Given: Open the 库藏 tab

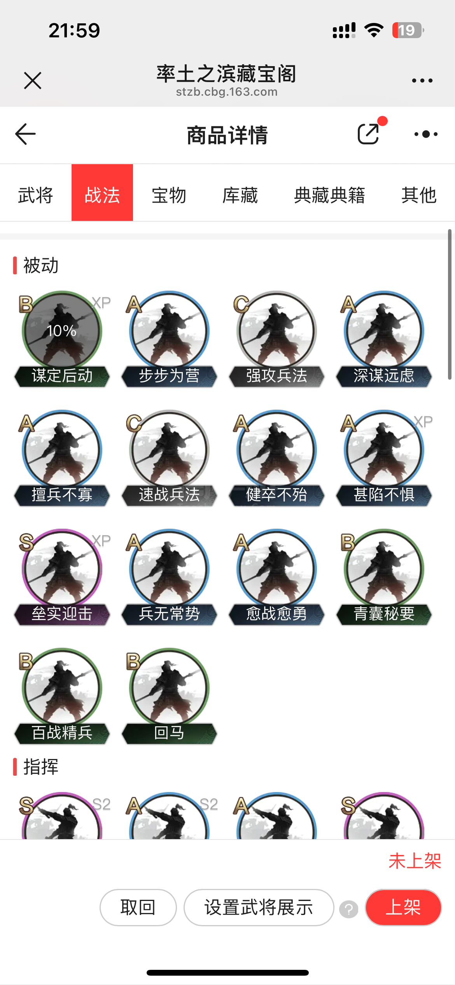Looking at the screenshot, I should (240, 195).
